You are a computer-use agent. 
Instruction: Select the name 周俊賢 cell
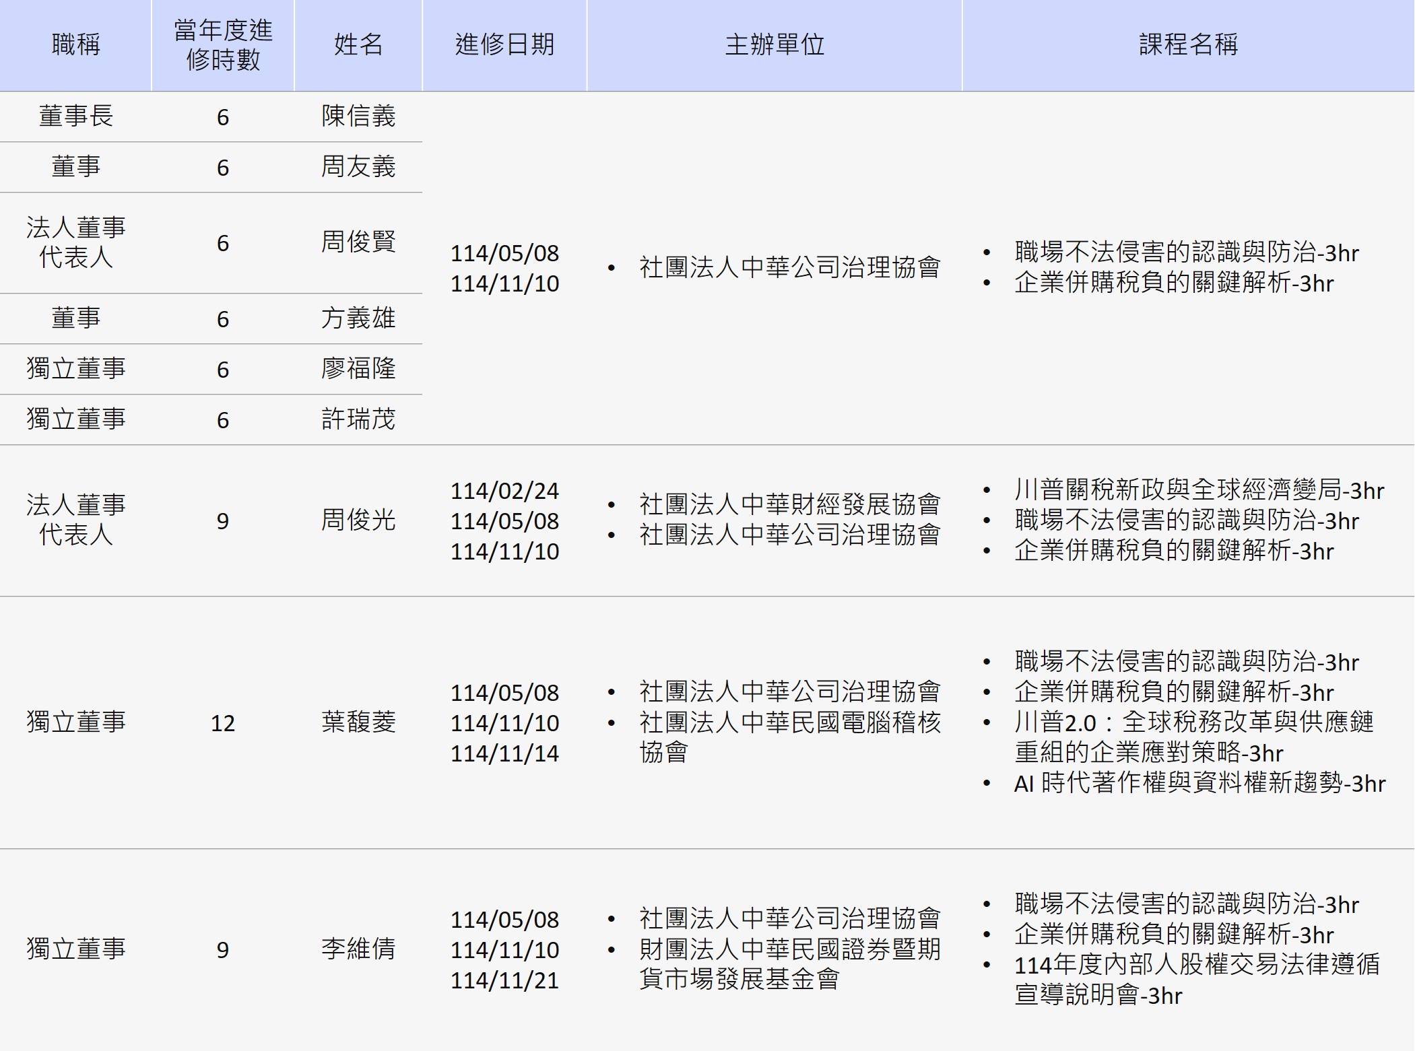click(358, 242)
